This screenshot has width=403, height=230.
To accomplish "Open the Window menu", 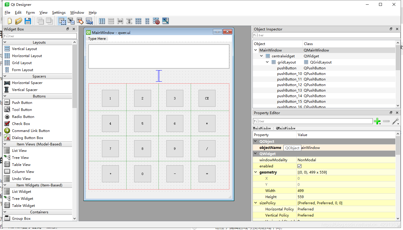I will pyautogui.click(x=77, y=13).
